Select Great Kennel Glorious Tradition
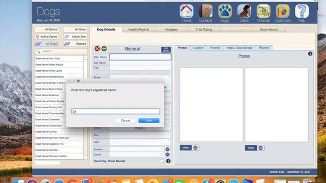The image size is (326, 183). [x=59, y=156]
